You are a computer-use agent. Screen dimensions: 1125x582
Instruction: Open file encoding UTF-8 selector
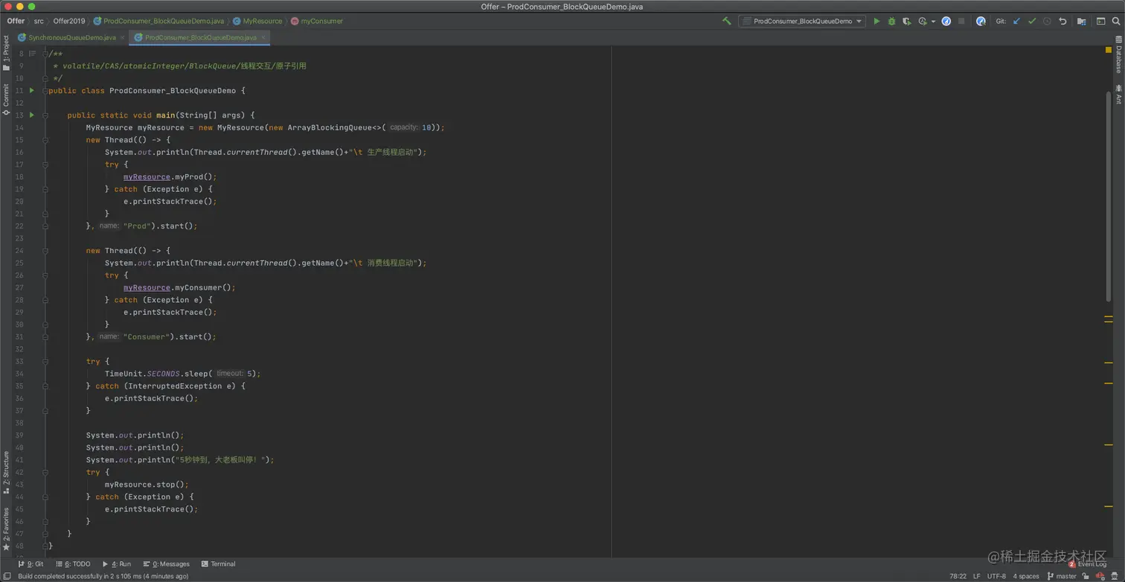[x=996, y=576]
